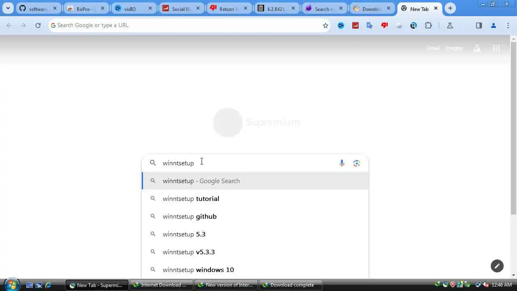Open the profile account icon

coord(494,25)
